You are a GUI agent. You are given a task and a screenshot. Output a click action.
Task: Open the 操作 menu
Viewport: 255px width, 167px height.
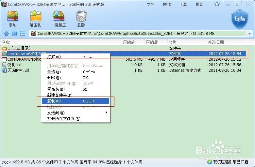coord(167,4)
